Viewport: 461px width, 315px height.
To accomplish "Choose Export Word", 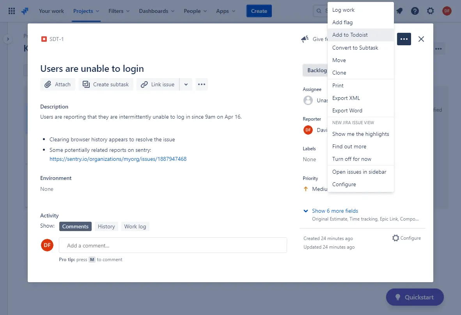I will [361, 110].
